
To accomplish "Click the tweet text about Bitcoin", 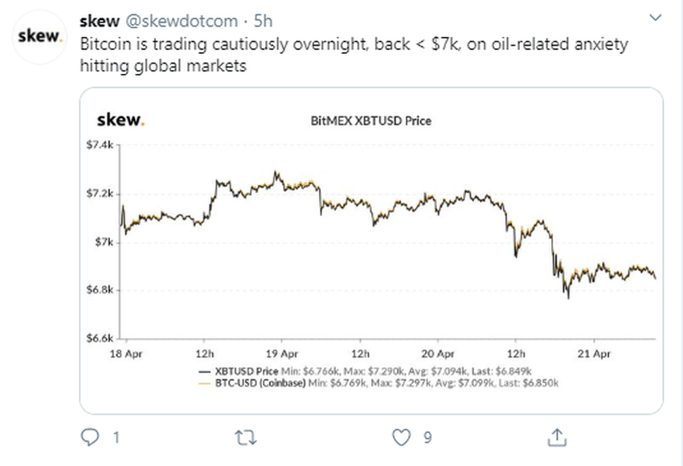I will tap(354, 55).
